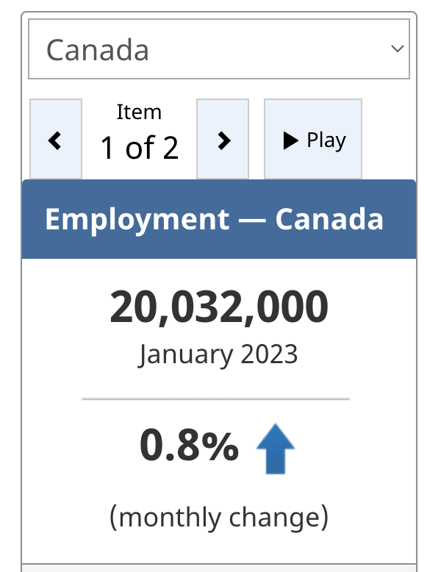Viewport: 441px width, 572px height.
Task: Click 'Canada' text inside the select box
Action: [x=98, y=50]
